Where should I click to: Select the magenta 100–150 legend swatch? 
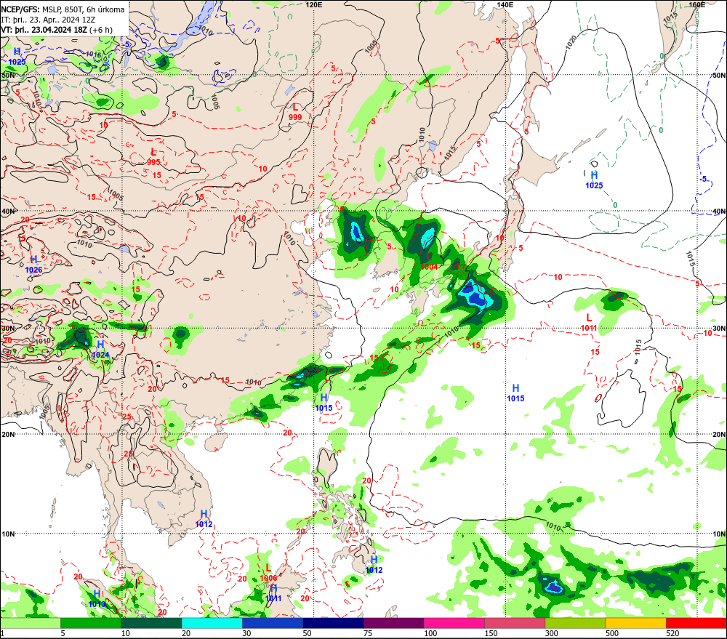454,623
